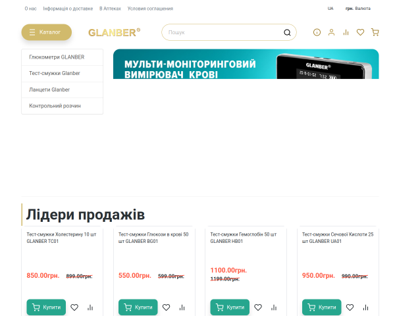This screenshot has height=316, width=395.
Task: Open Тест-смужки Гемоглобін 50 шт product title
Action: coord(244,238)
